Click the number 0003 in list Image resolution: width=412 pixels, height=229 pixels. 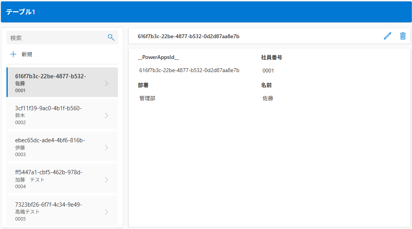(20, 155)
